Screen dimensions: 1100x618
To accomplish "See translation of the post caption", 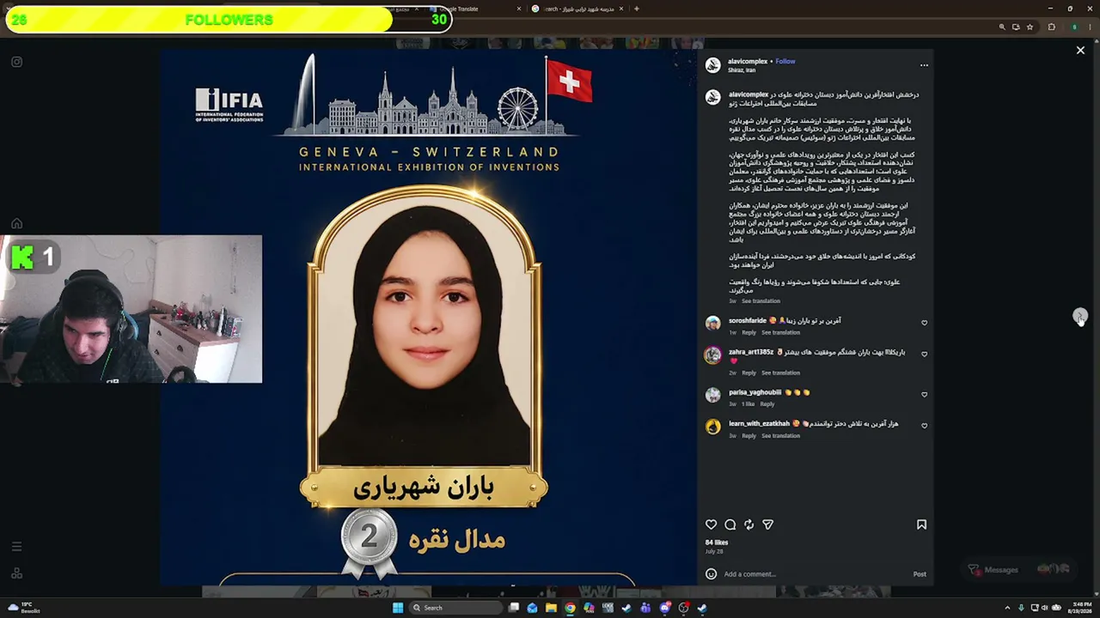I will 761,301.
